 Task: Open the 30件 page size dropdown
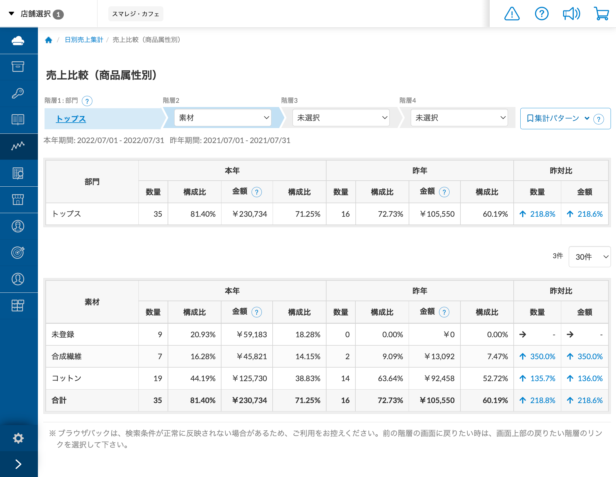(x=589, y=257)
